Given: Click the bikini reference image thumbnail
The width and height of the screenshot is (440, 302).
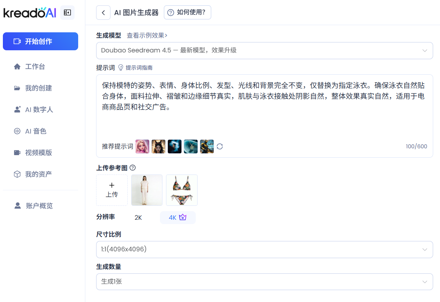Looking at the screenshot, I should [x=182, y=190].
